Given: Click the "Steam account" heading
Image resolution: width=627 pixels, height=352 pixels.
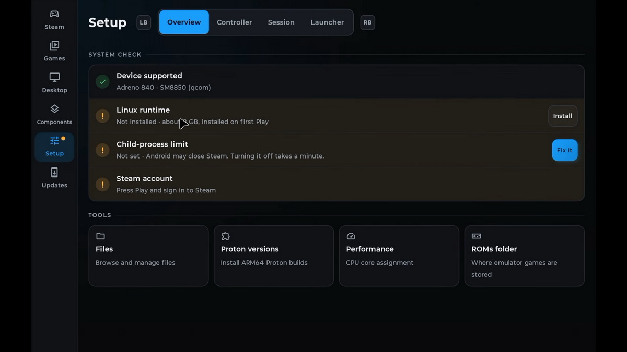Looking at the screenshot, I should click(x=144, y=178).
